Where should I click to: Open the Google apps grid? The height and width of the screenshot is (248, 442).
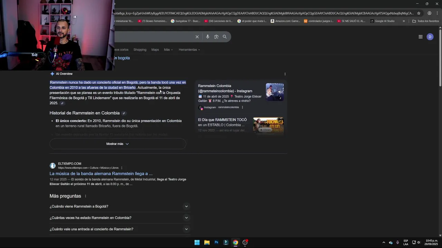click(421, 37)
